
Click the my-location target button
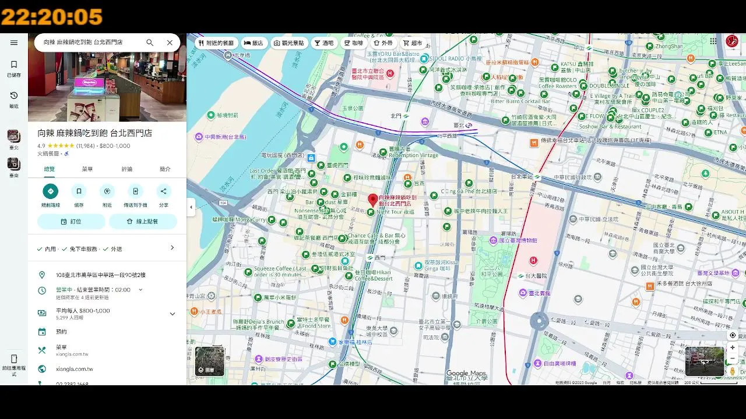click(x=733, y=335)
